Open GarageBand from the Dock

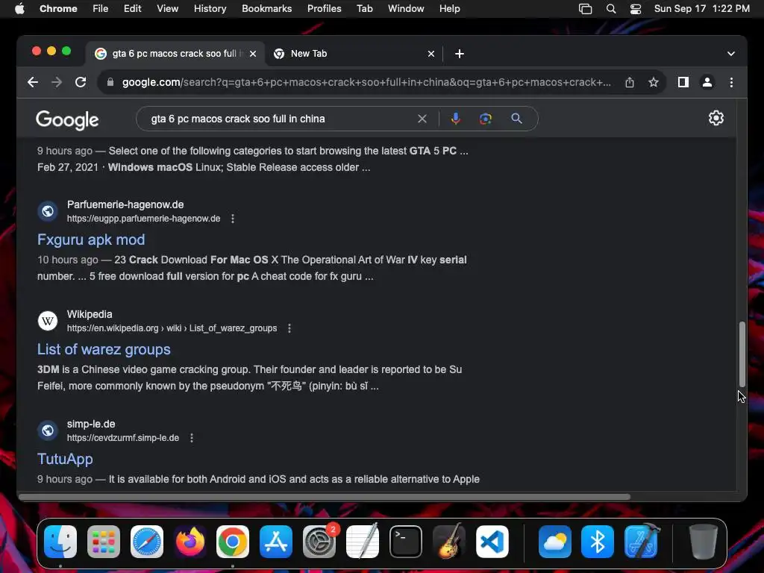[x=448, y=542]
